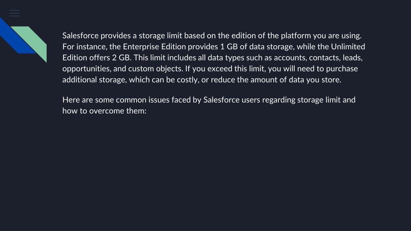411x231 pixels.
Task: Open the hamburger menu icon
Action: [14, 13]
